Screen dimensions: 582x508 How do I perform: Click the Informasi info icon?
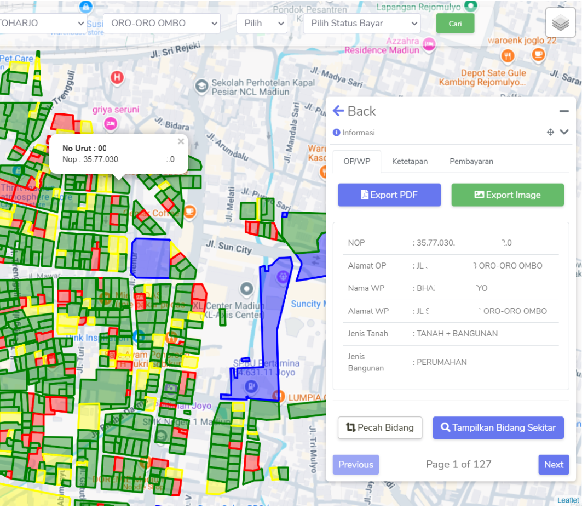click(x=336, y=133)
